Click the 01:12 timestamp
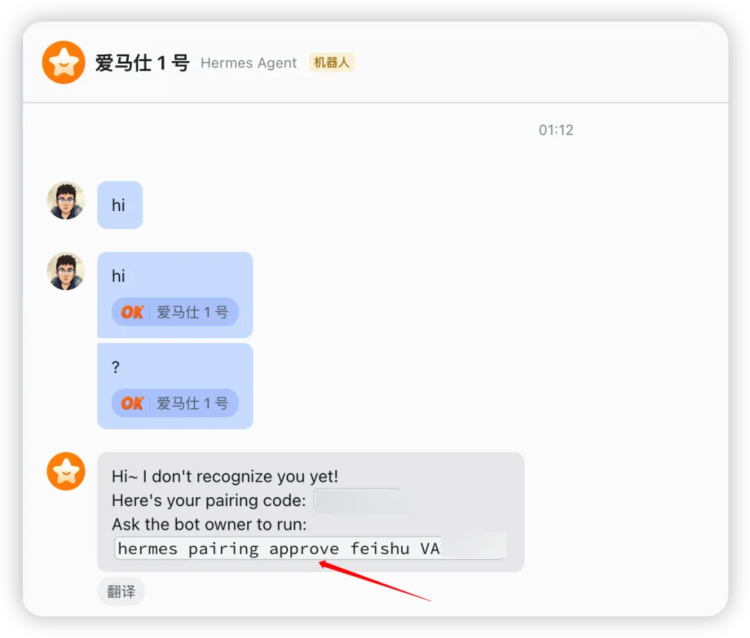 [x=556, y=130]
